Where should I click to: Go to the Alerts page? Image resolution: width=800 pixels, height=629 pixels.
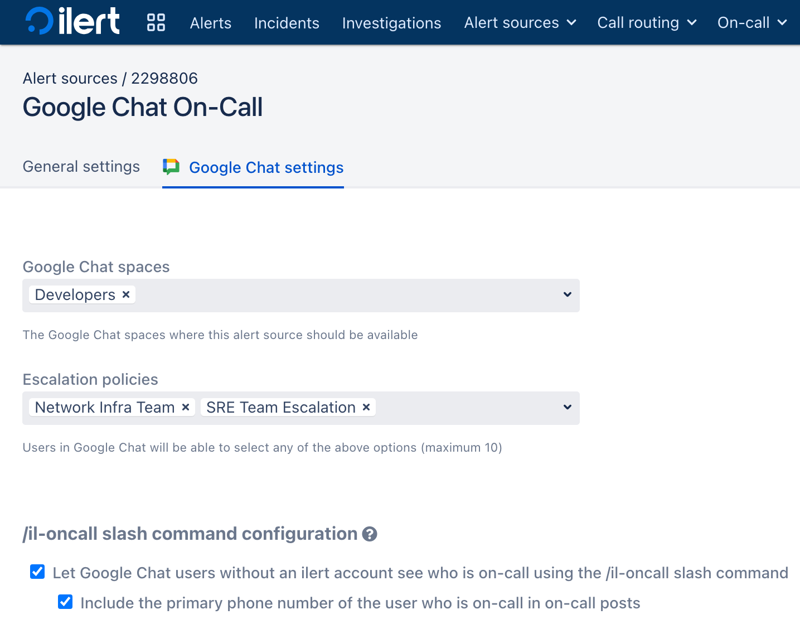pyautogui.click(x=211, y=23)
